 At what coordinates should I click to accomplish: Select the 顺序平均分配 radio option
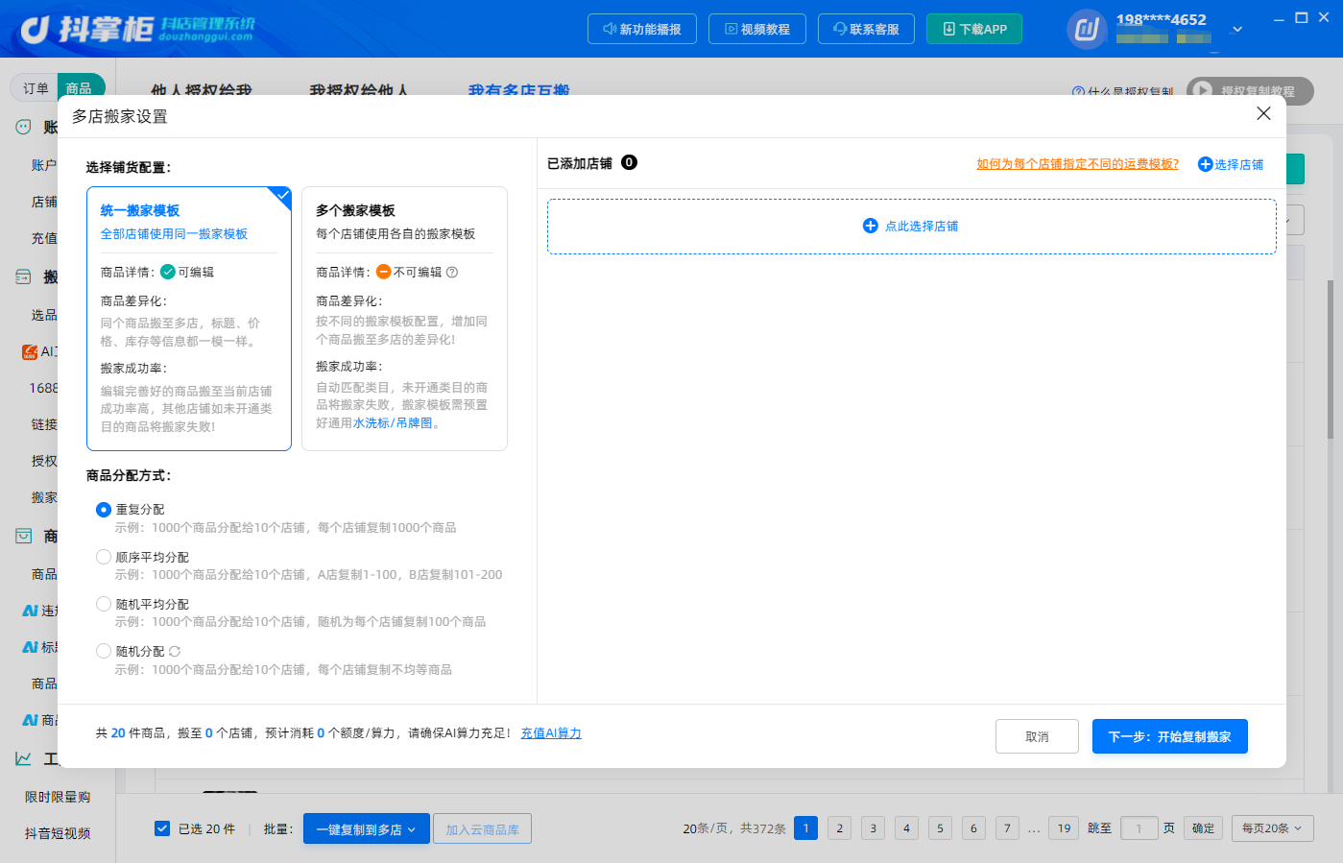tap(104, 557)
